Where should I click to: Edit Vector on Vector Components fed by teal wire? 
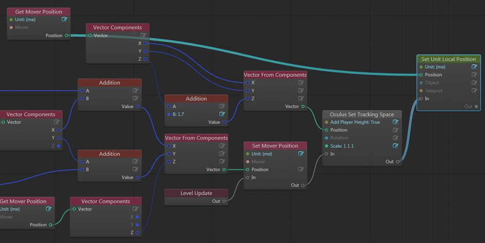coord(143,35)
